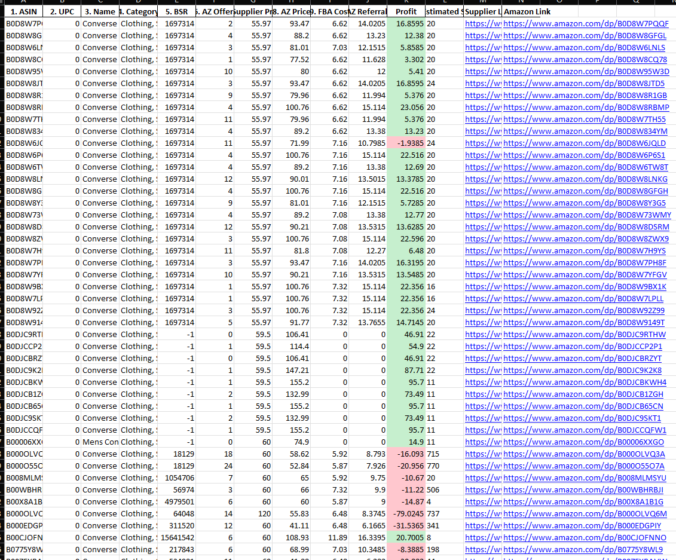Select estimated sales cell showing 715
Screen dimensions: 676x560
445,454
